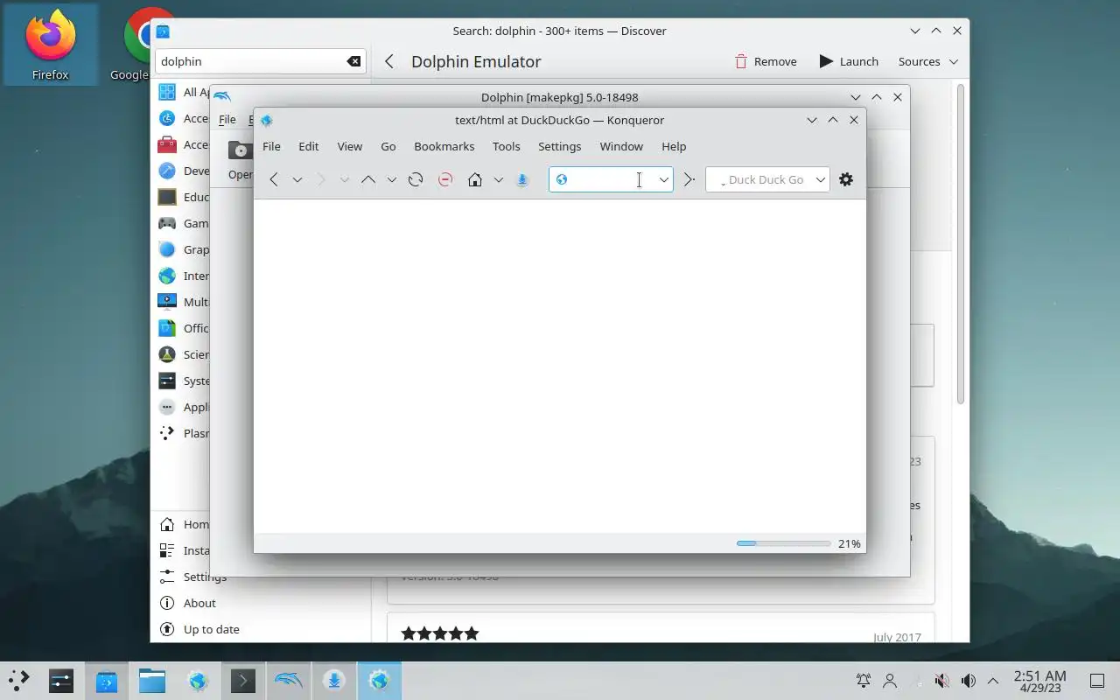Open Konsole terminal from the taskbar

click(x=242, y=681)
